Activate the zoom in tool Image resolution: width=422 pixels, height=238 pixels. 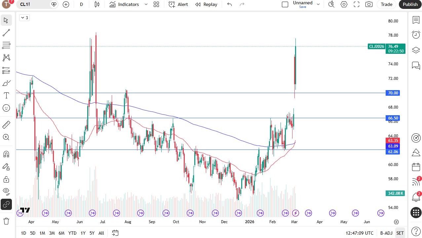6,137
